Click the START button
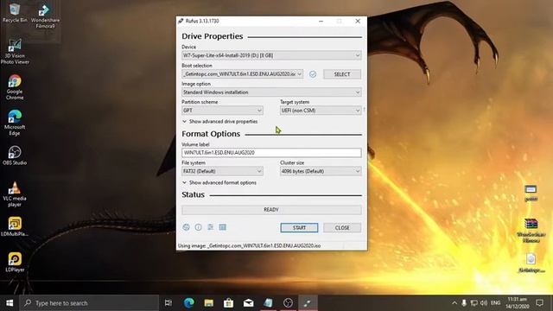This screenshot has height=311, width=553. pyautogui.click(x=299, y=228)
